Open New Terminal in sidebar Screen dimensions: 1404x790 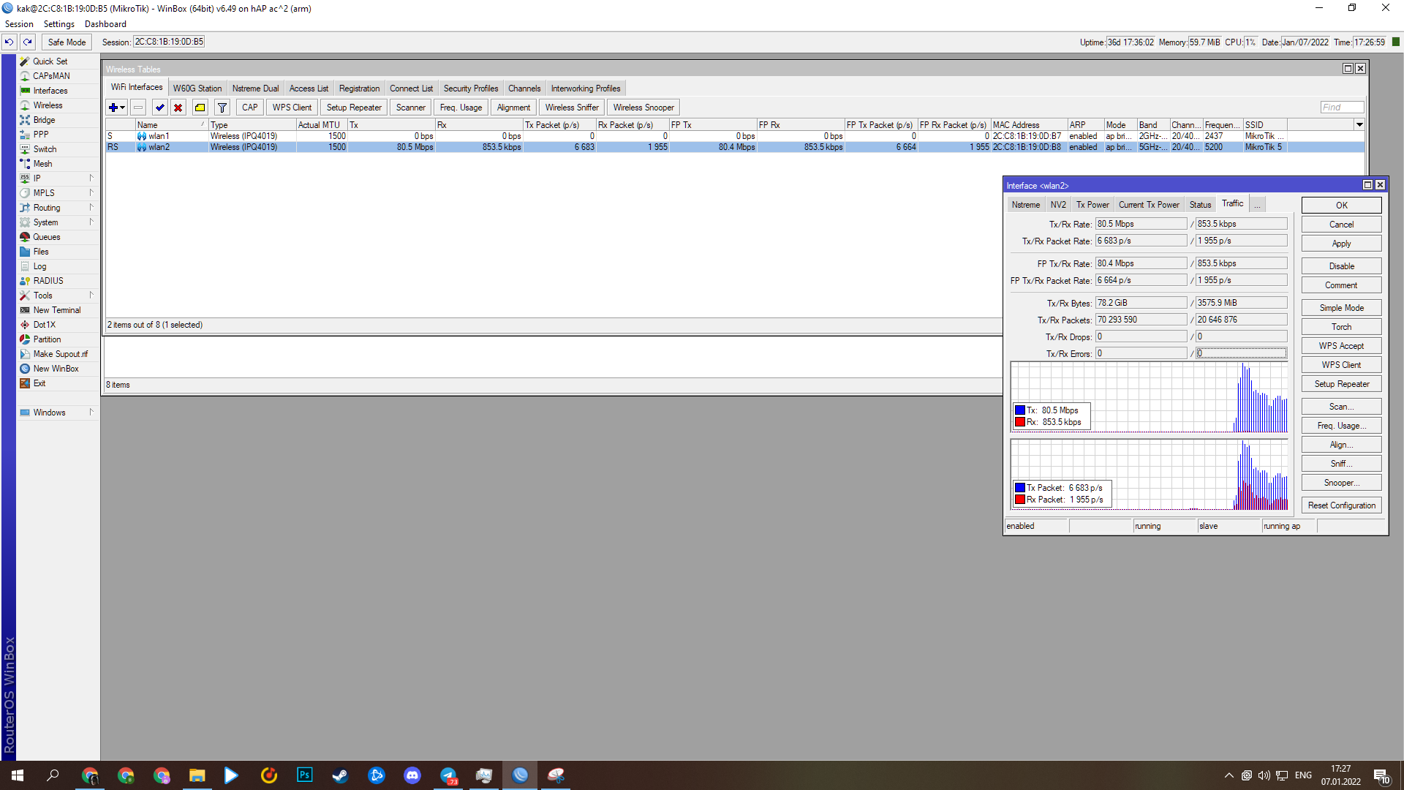point(57,310)
